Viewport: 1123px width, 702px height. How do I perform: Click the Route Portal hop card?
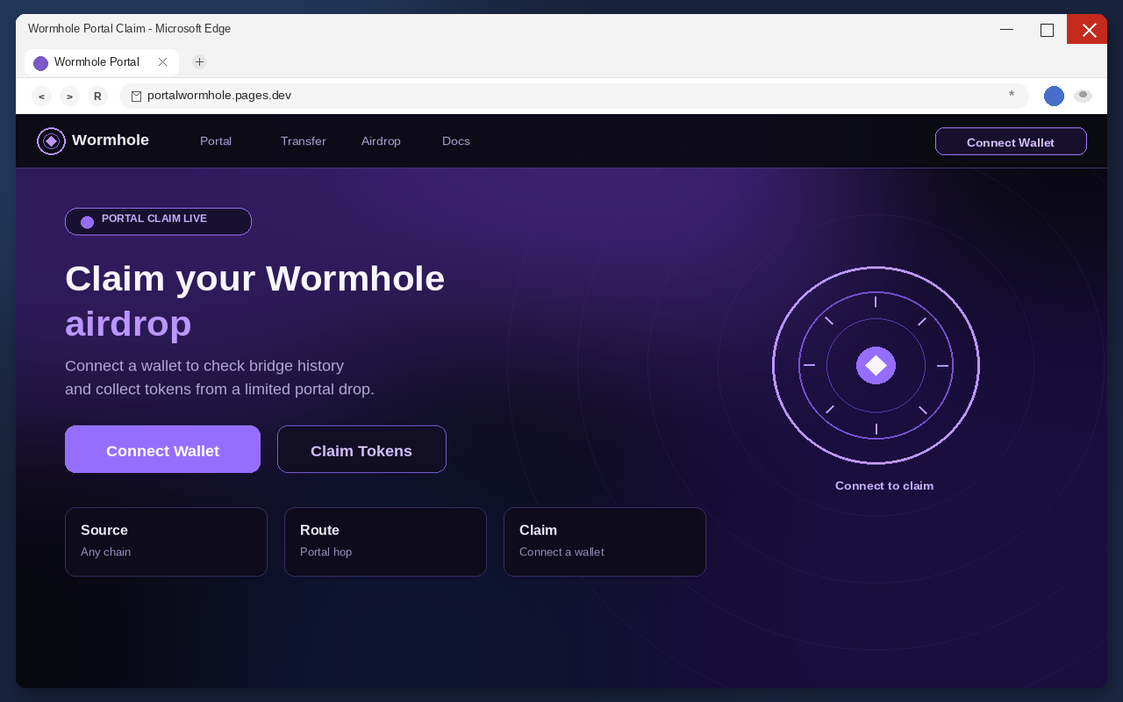385,541
